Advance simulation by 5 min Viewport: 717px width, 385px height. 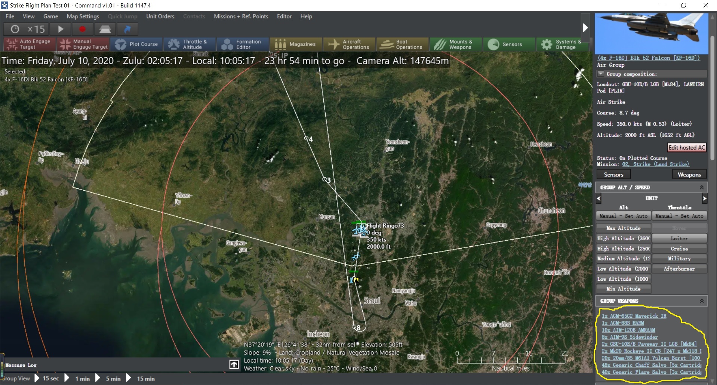[108, 378]
